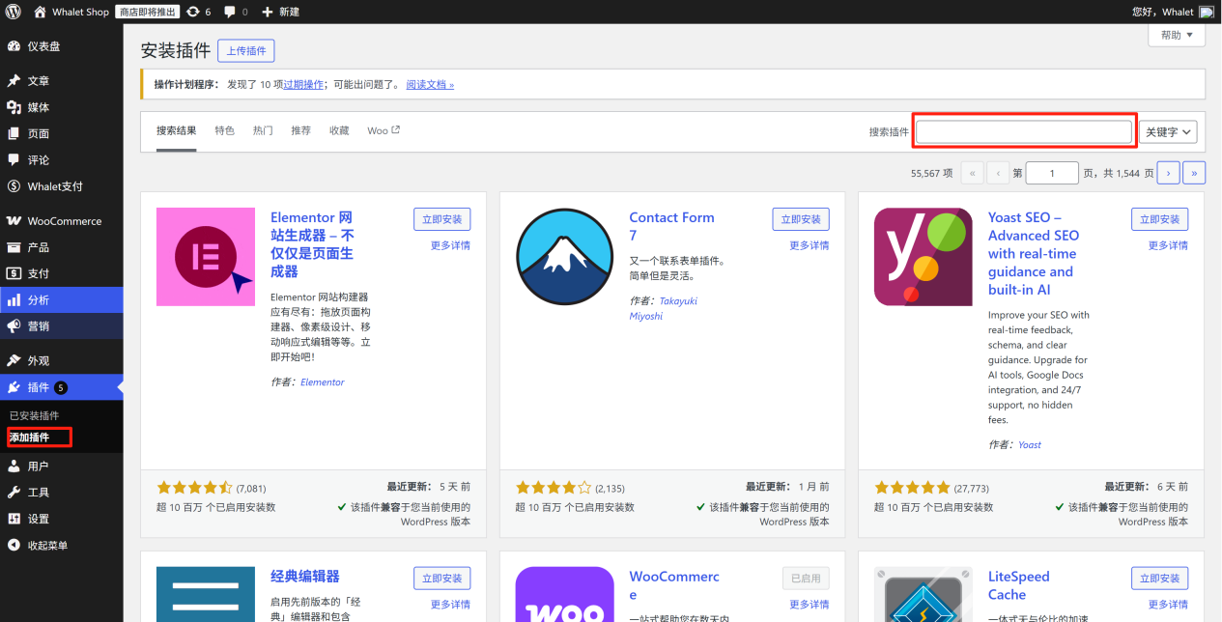Viewport: 1222px width, 622px height.
Task: Open 仪表盘 from the sidebar icon
Action: coord(14,46)
